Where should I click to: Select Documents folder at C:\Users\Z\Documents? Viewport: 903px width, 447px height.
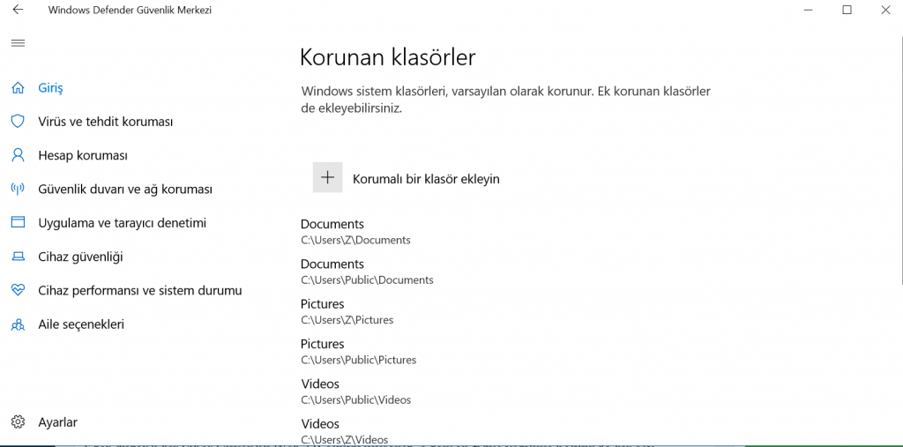point(355,232)
